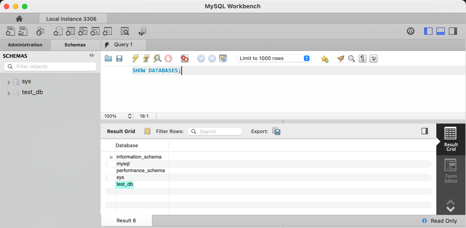Switch to the Administration tab
The width and height of the screenshot is (466, 228).
(x=25, y=45)
